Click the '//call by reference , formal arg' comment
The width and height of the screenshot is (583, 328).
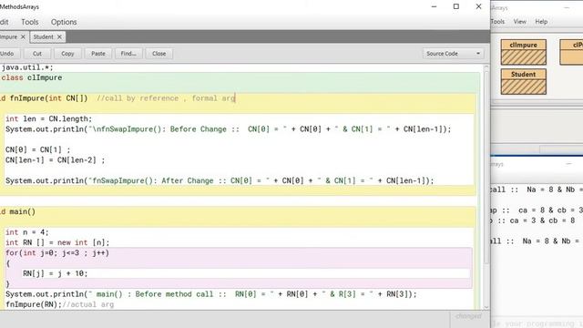coord(166,98)
